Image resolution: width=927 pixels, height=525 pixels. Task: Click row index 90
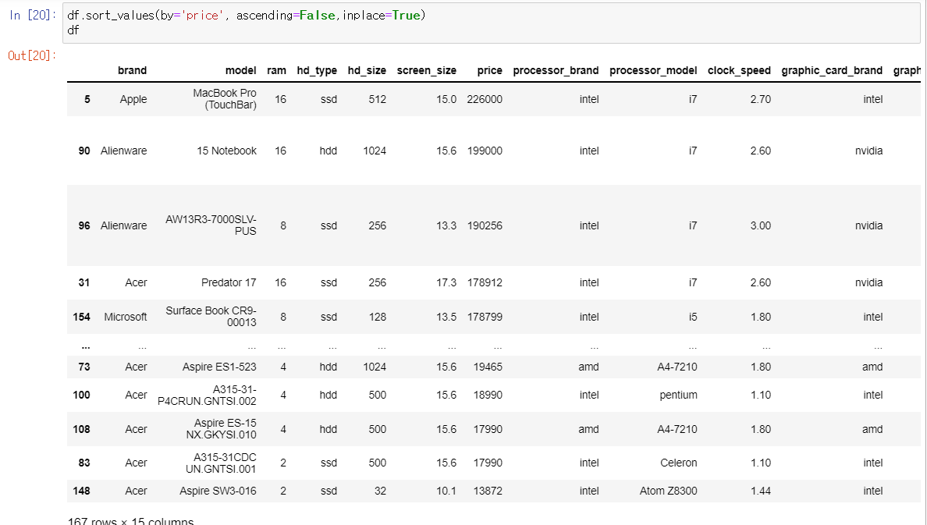[84, 151]
